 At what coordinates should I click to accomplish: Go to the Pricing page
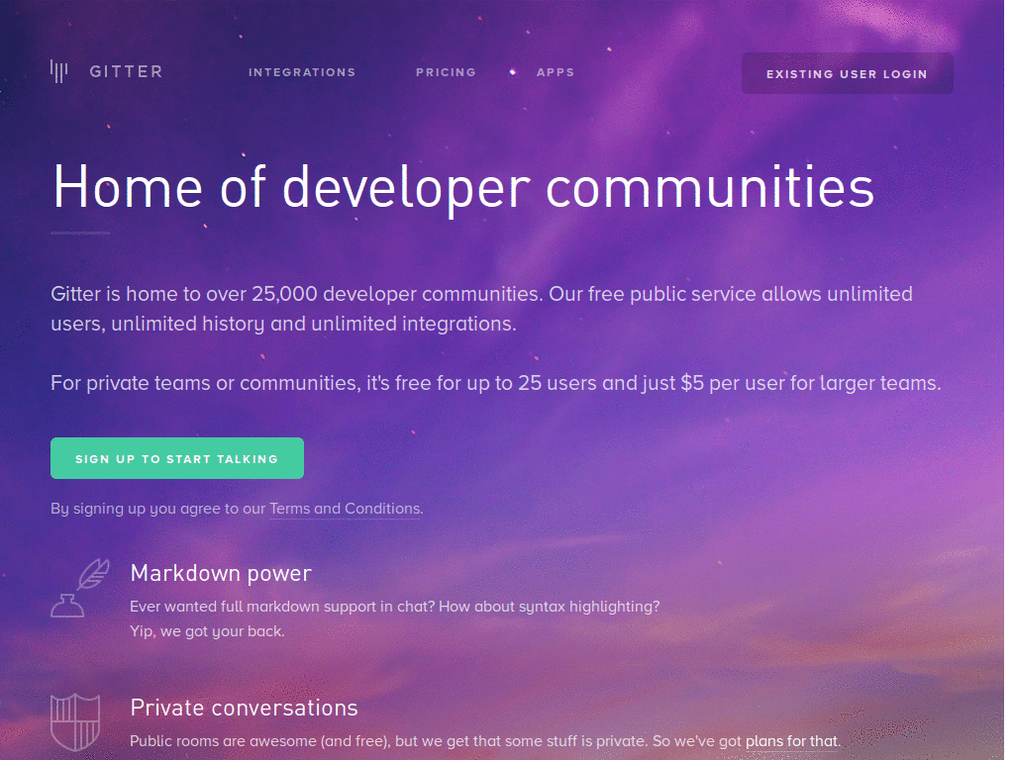446,72
